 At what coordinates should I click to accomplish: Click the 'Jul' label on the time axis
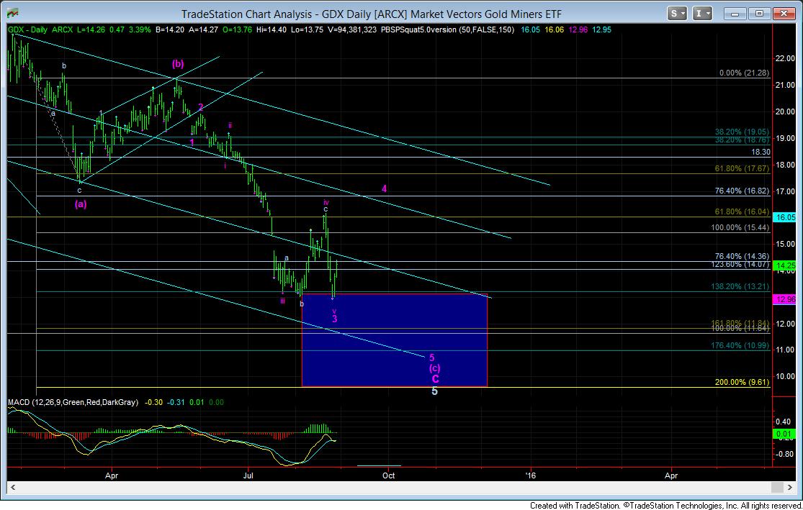tap(248, 475)
